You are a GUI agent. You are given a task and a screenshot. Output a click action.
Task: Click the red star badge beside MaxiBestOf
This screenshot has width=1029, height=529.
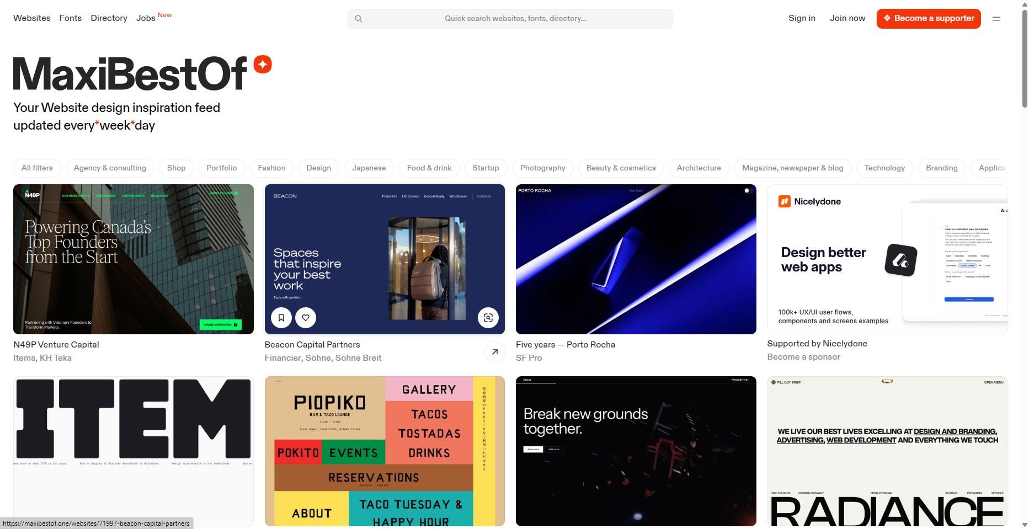point(263,65)
